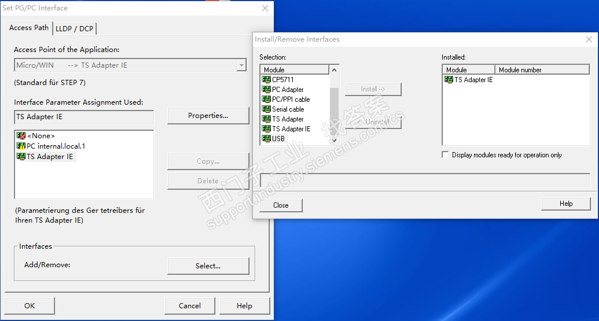Open Help in Set PG/PC Interface
The height and width of the screenshot is (321, 599).
[244, 306]
